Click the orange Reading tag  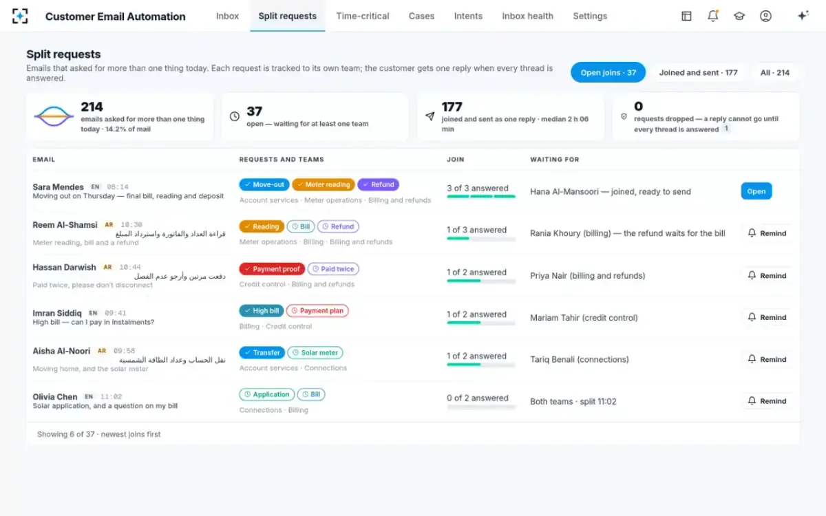pos(262,226)
